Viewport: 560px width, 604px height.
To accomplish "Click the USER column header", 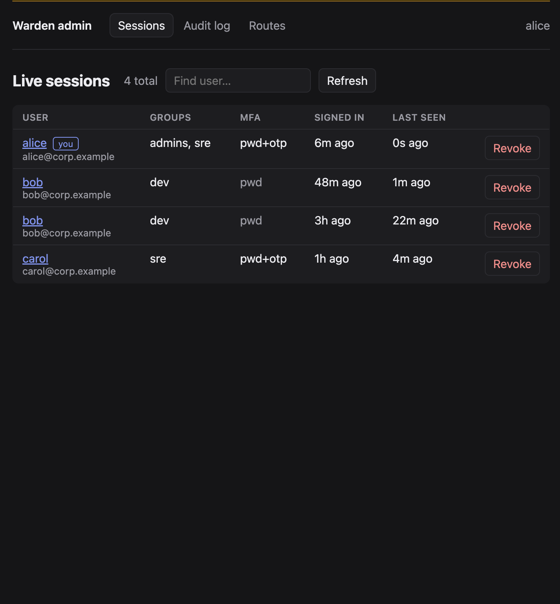I will click(x=35, y=118).
